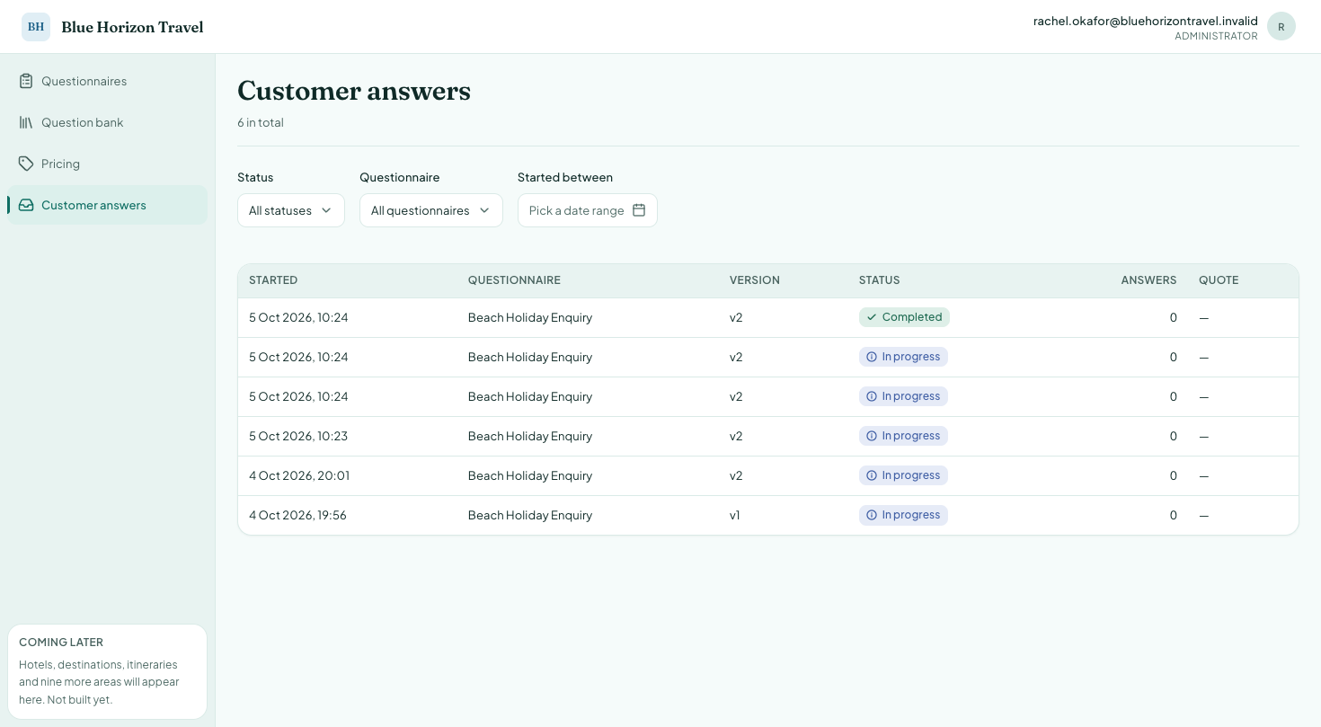Click the Completed status badge
1321x727 pixels.
click(x=904, y=317)
